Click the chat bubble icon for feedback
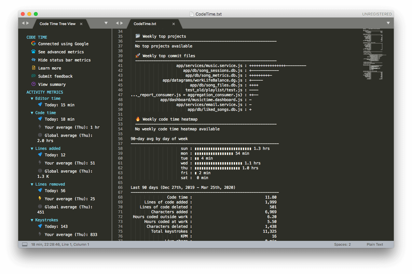Image resolution: width=412 pixels, height=274 pixels. pos(33,76)
